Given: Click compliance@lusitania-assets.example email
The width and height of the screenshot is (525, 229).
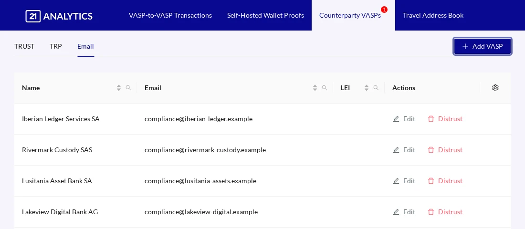Looking at the screenshot, I should pyautogui.click(x=200, y=181).
